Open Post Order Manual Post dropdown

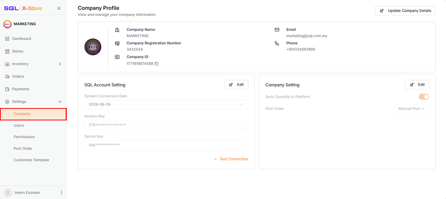coord(411,109)
